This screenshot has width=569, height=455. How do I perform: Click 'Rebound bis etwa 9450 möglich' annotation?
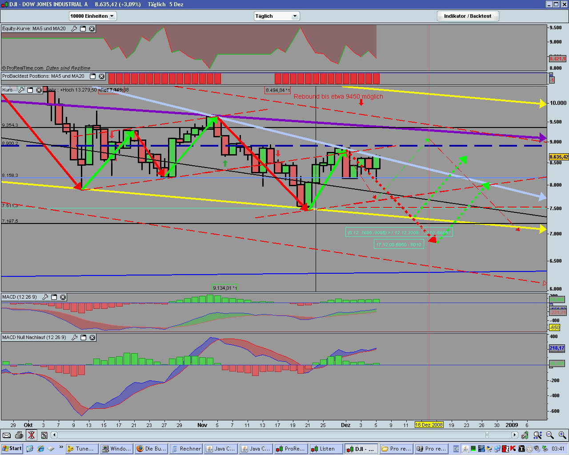click(x=338, y=96)
